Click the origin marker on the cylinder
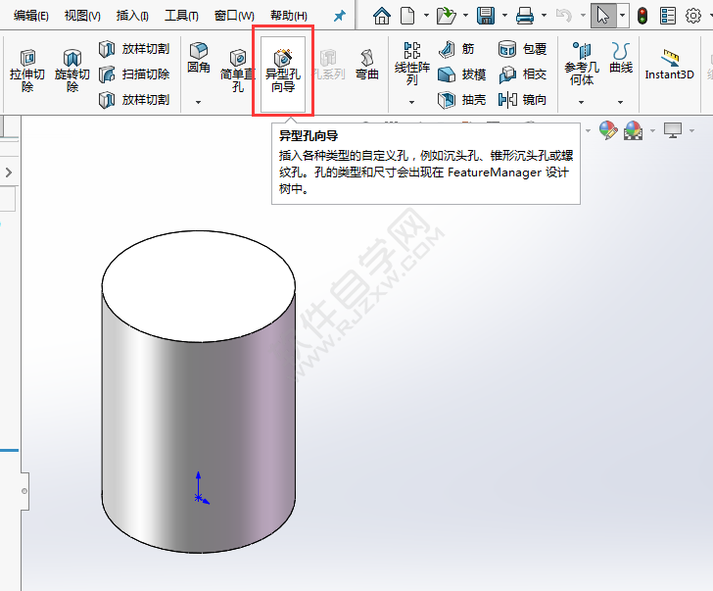Viewport: 713px width, 591px height. click(x=199, y=498)
